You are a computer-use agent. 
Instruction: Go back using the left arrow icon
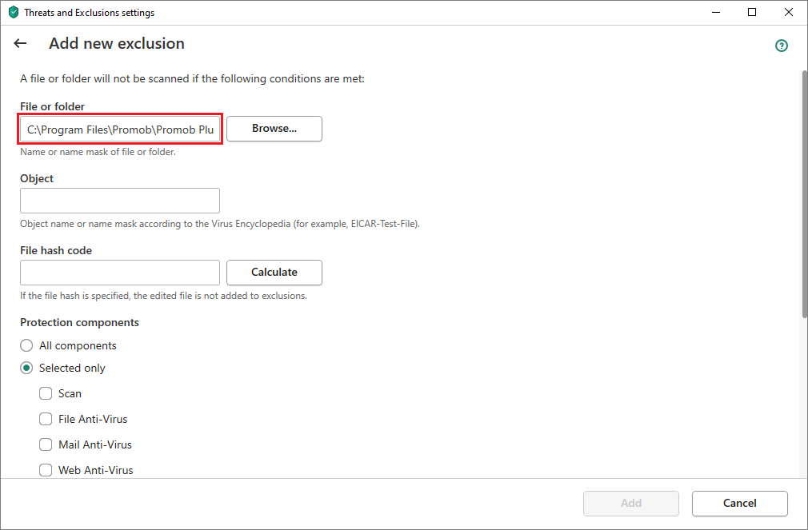tap(20, 44)
